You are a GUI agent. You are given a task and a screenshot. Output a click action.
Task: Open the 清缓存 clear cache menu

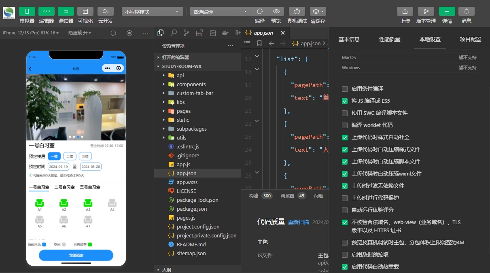pyautogui.click(x=318, y=11)
